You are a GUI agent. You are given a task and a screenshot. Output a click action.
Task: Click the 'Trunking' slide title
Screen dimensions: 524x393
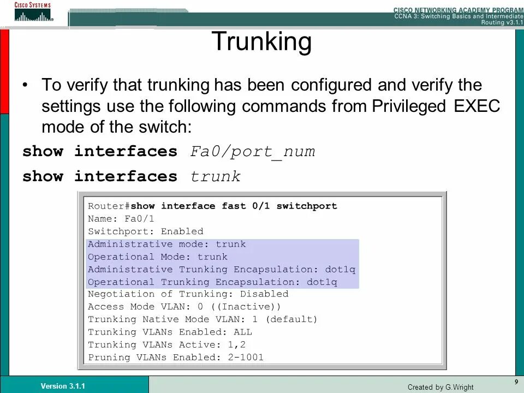point(261,41)
